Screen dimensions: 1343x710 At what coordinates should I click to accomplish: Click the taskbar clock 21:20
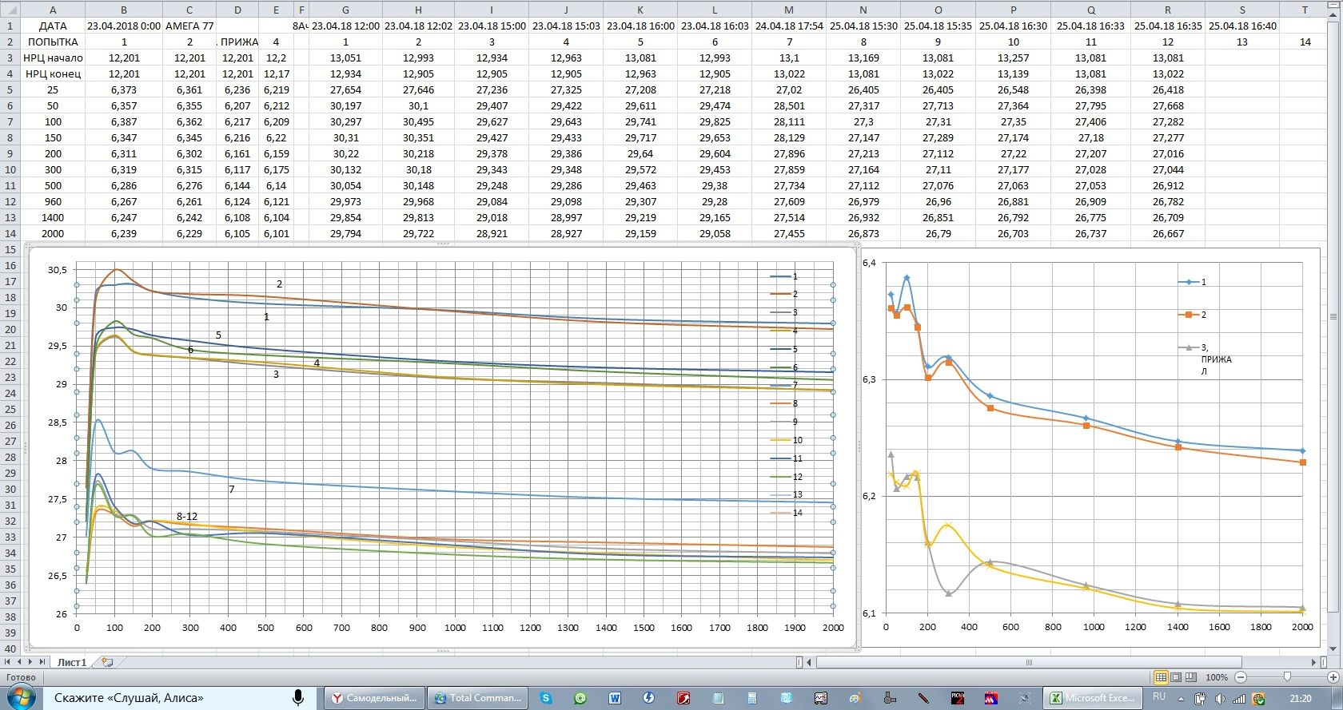pyautogui.click(x=1301, y=698)
